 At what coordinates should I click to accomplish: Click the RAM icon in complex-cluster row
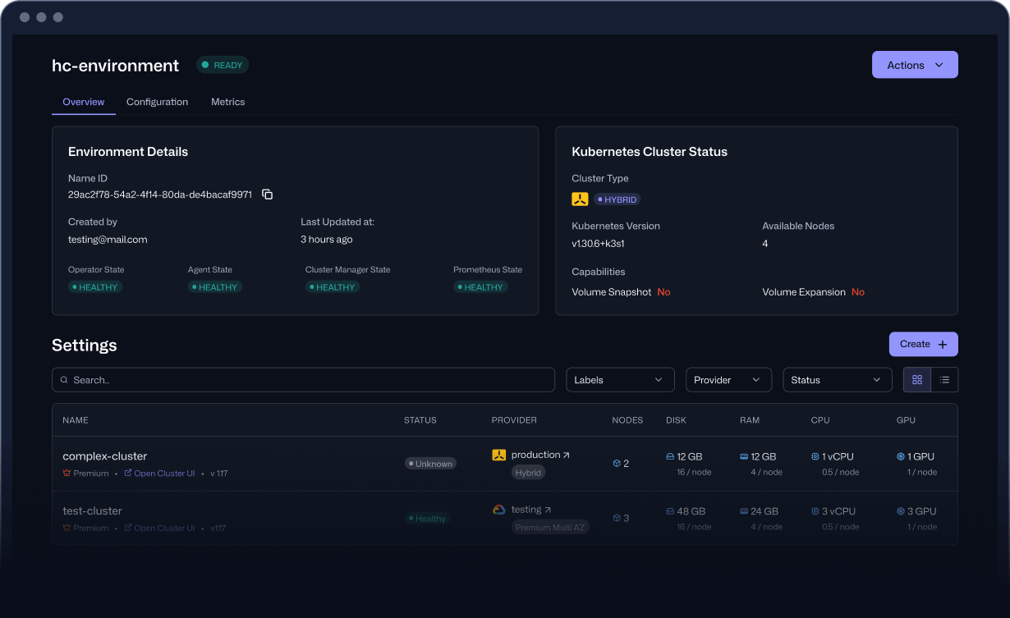pyautogui.click(x=744, y=456)
